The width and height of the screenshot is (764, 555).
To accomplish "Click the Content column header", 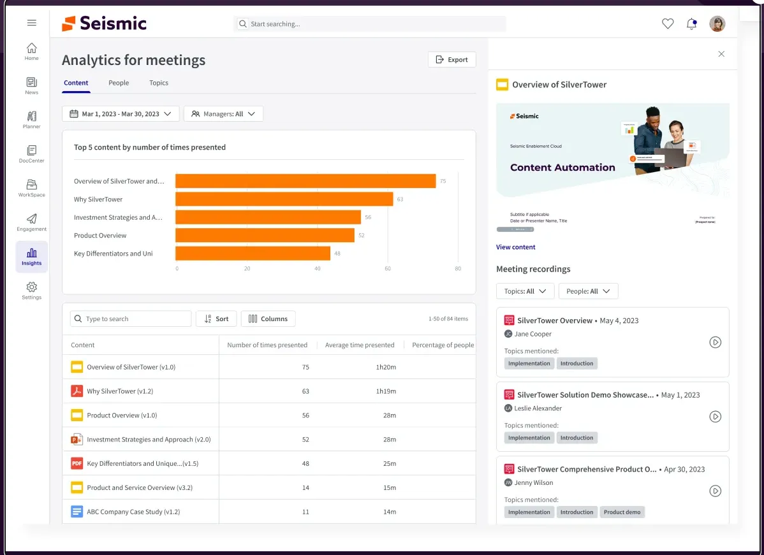I will 83,345.
